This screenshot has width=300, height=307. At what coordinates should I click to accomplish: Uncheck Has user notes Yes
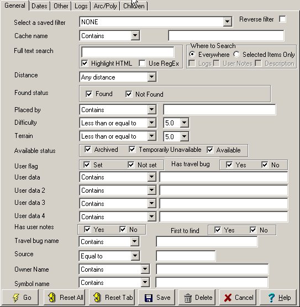87,229
